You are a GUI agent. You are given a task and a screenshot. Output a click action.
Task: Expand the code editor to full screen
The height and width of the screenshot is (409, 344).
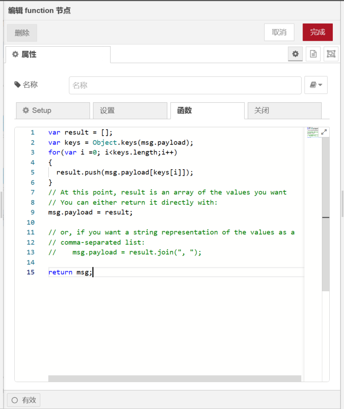pos(324,132)
